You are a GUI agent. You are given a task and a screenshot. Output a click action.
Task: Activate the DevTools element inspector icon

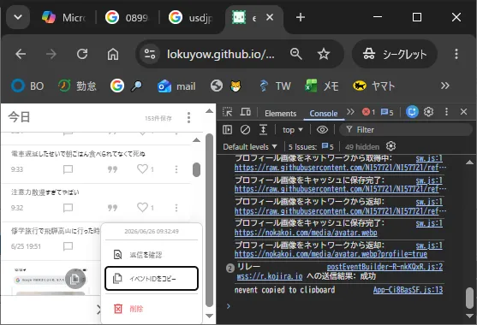(227, 112)
